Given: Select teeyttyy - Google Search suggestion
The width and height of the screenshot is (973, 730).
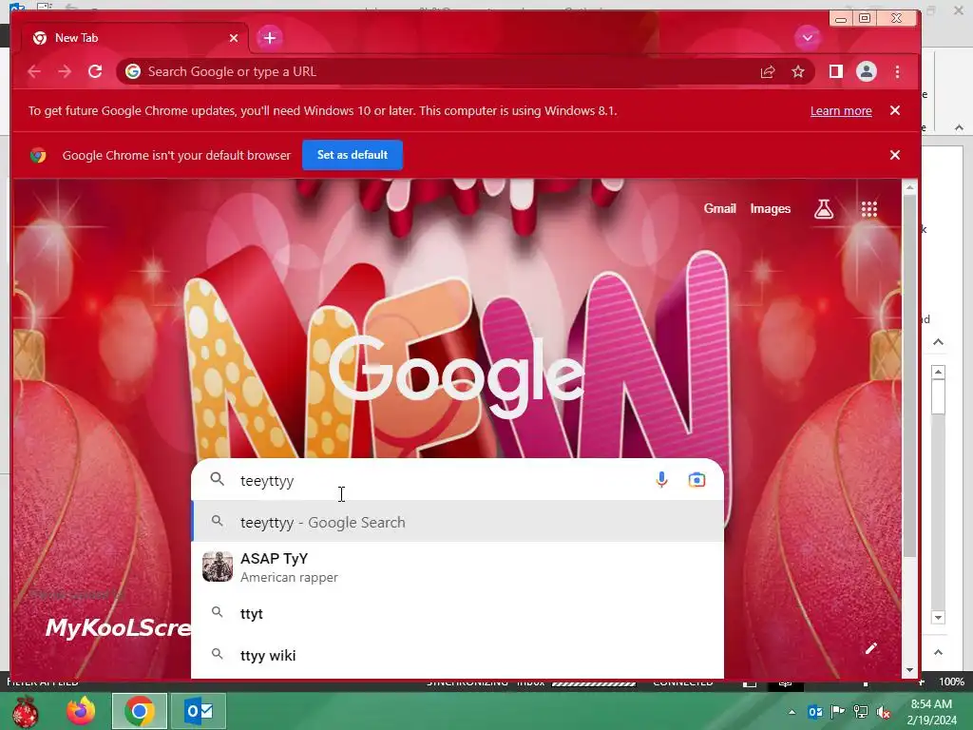Looking at the screenshot, I should [x=457, y=523].
